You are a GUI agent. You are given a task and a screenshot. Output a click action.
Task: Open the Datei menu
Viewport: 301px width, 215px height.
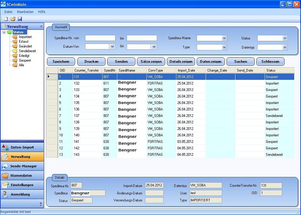[8, 12]
